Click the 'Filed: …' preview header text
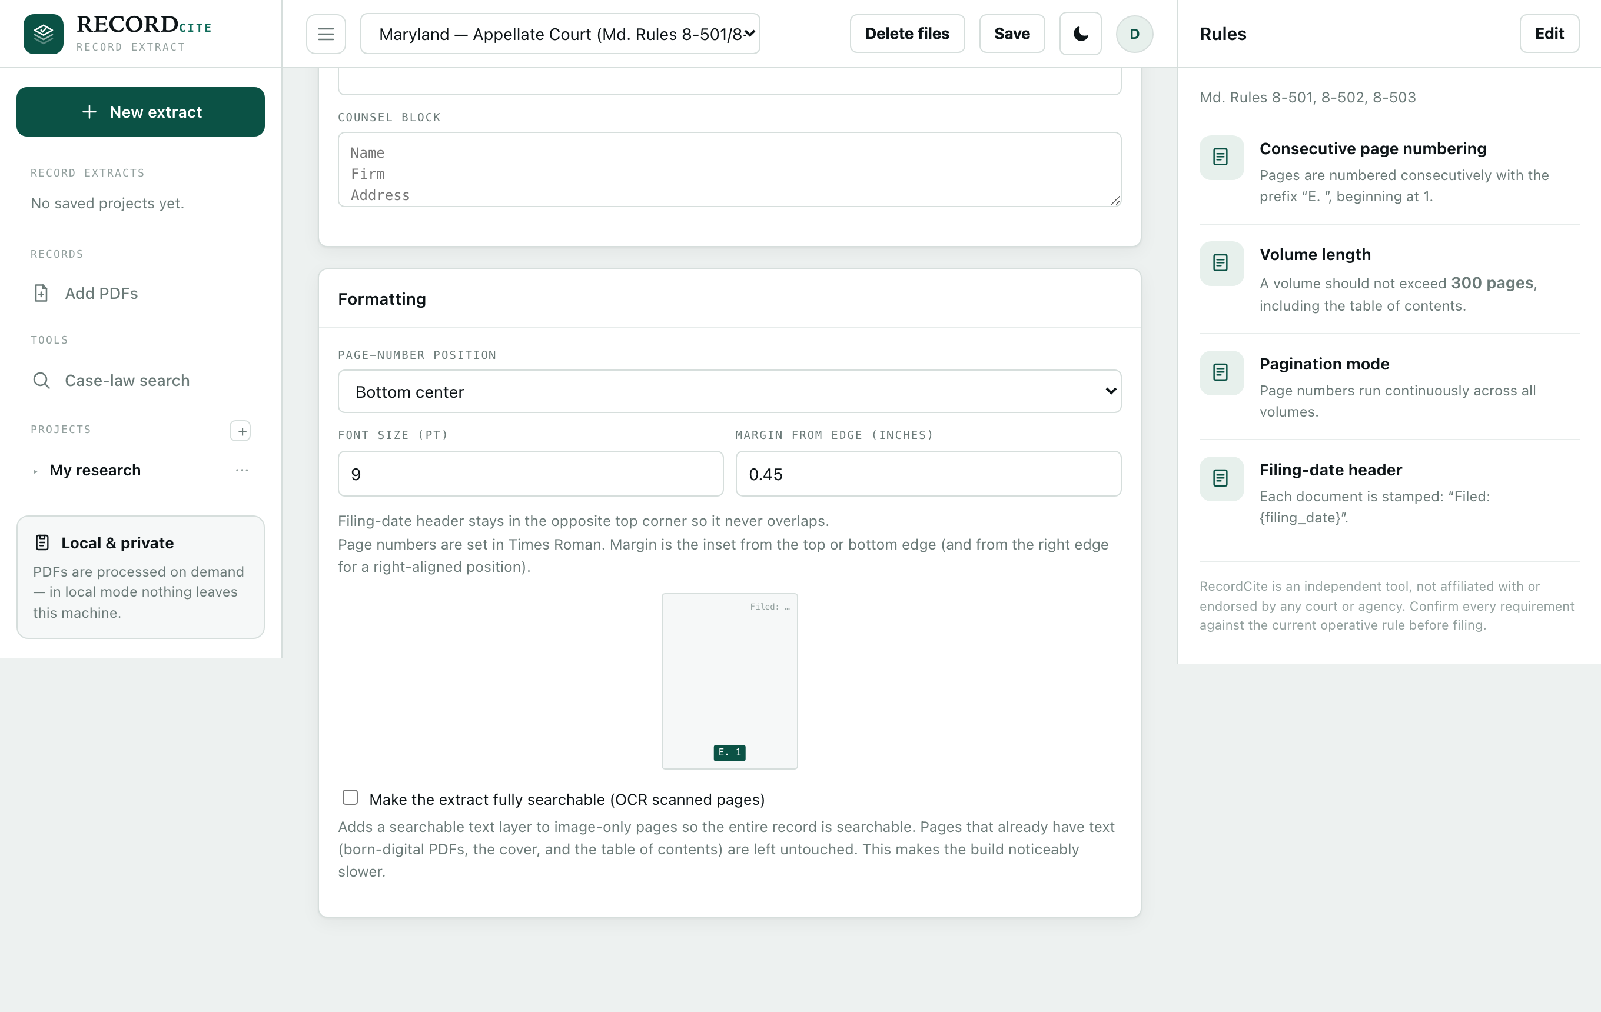Screen dimensions: 1601x1012 click(770, 607)
